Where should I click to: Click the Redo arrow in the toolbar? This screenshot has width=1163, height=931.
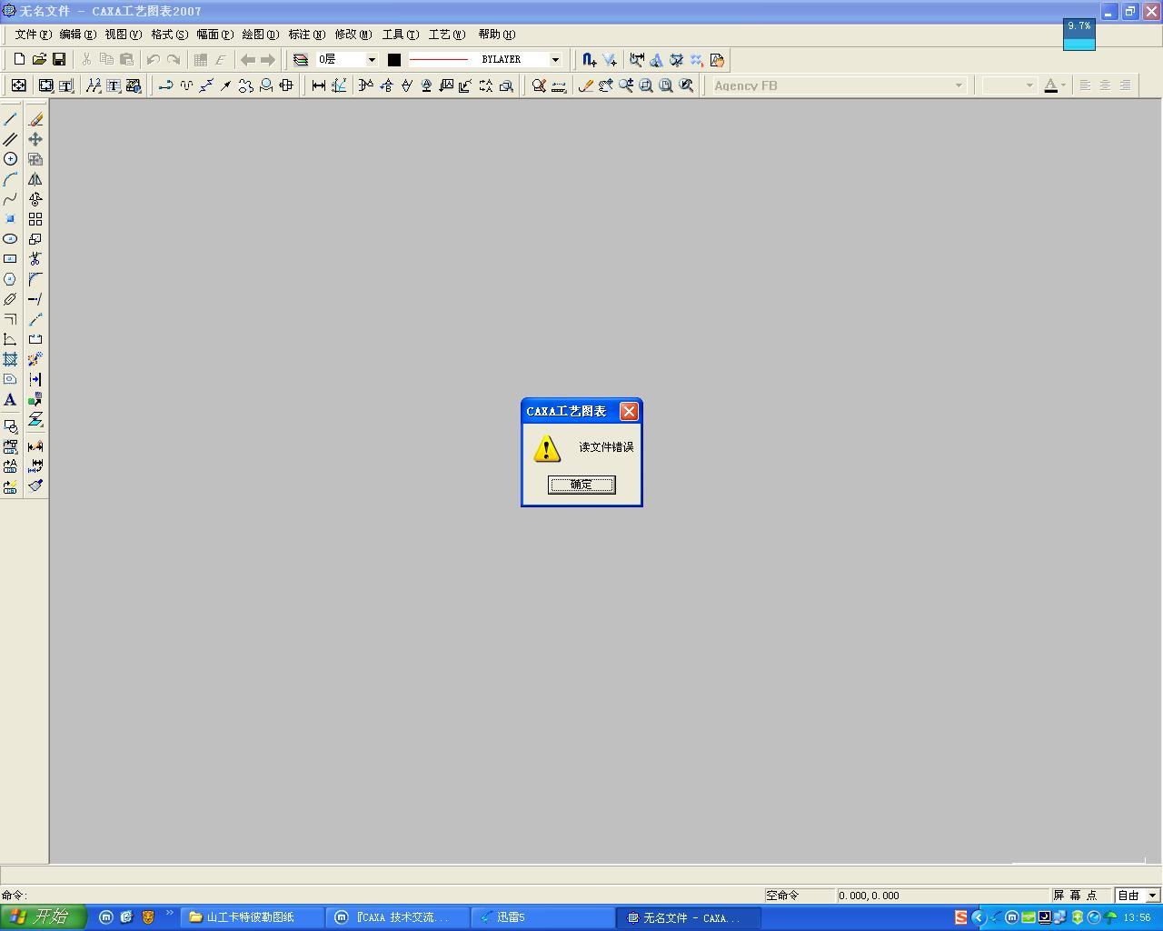(x=173, y=60)
